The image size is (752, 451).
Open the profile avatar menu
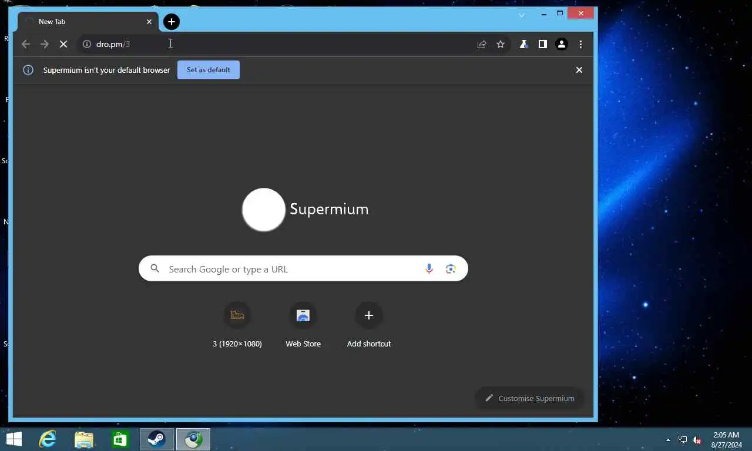pos(562,44)
